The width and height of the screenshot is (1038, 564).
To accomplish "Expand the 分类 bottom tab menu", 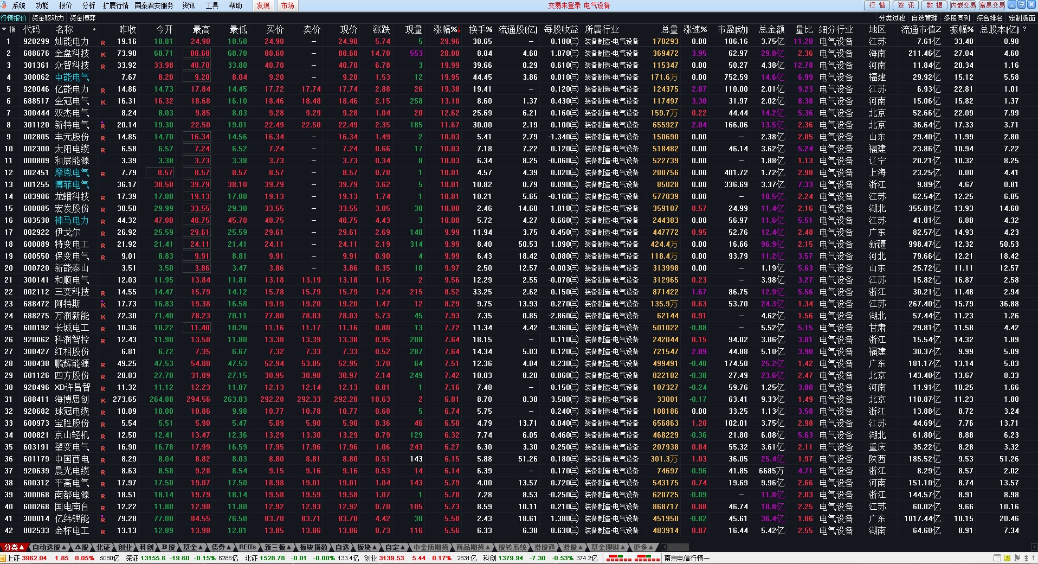I will click(22, 547).
